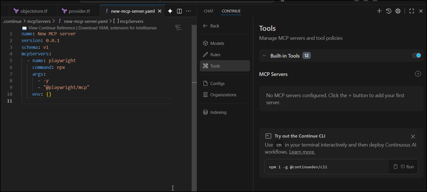Screen dimensions: 427x192
Task: Click the mcpServers breadcrumb folder
Action: click(x=39, y=21)
